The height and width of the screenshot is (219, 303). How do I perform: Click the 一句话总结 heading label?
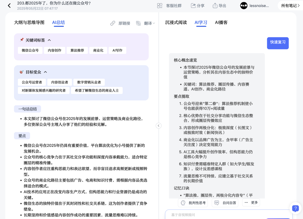(x=27, y=109)
